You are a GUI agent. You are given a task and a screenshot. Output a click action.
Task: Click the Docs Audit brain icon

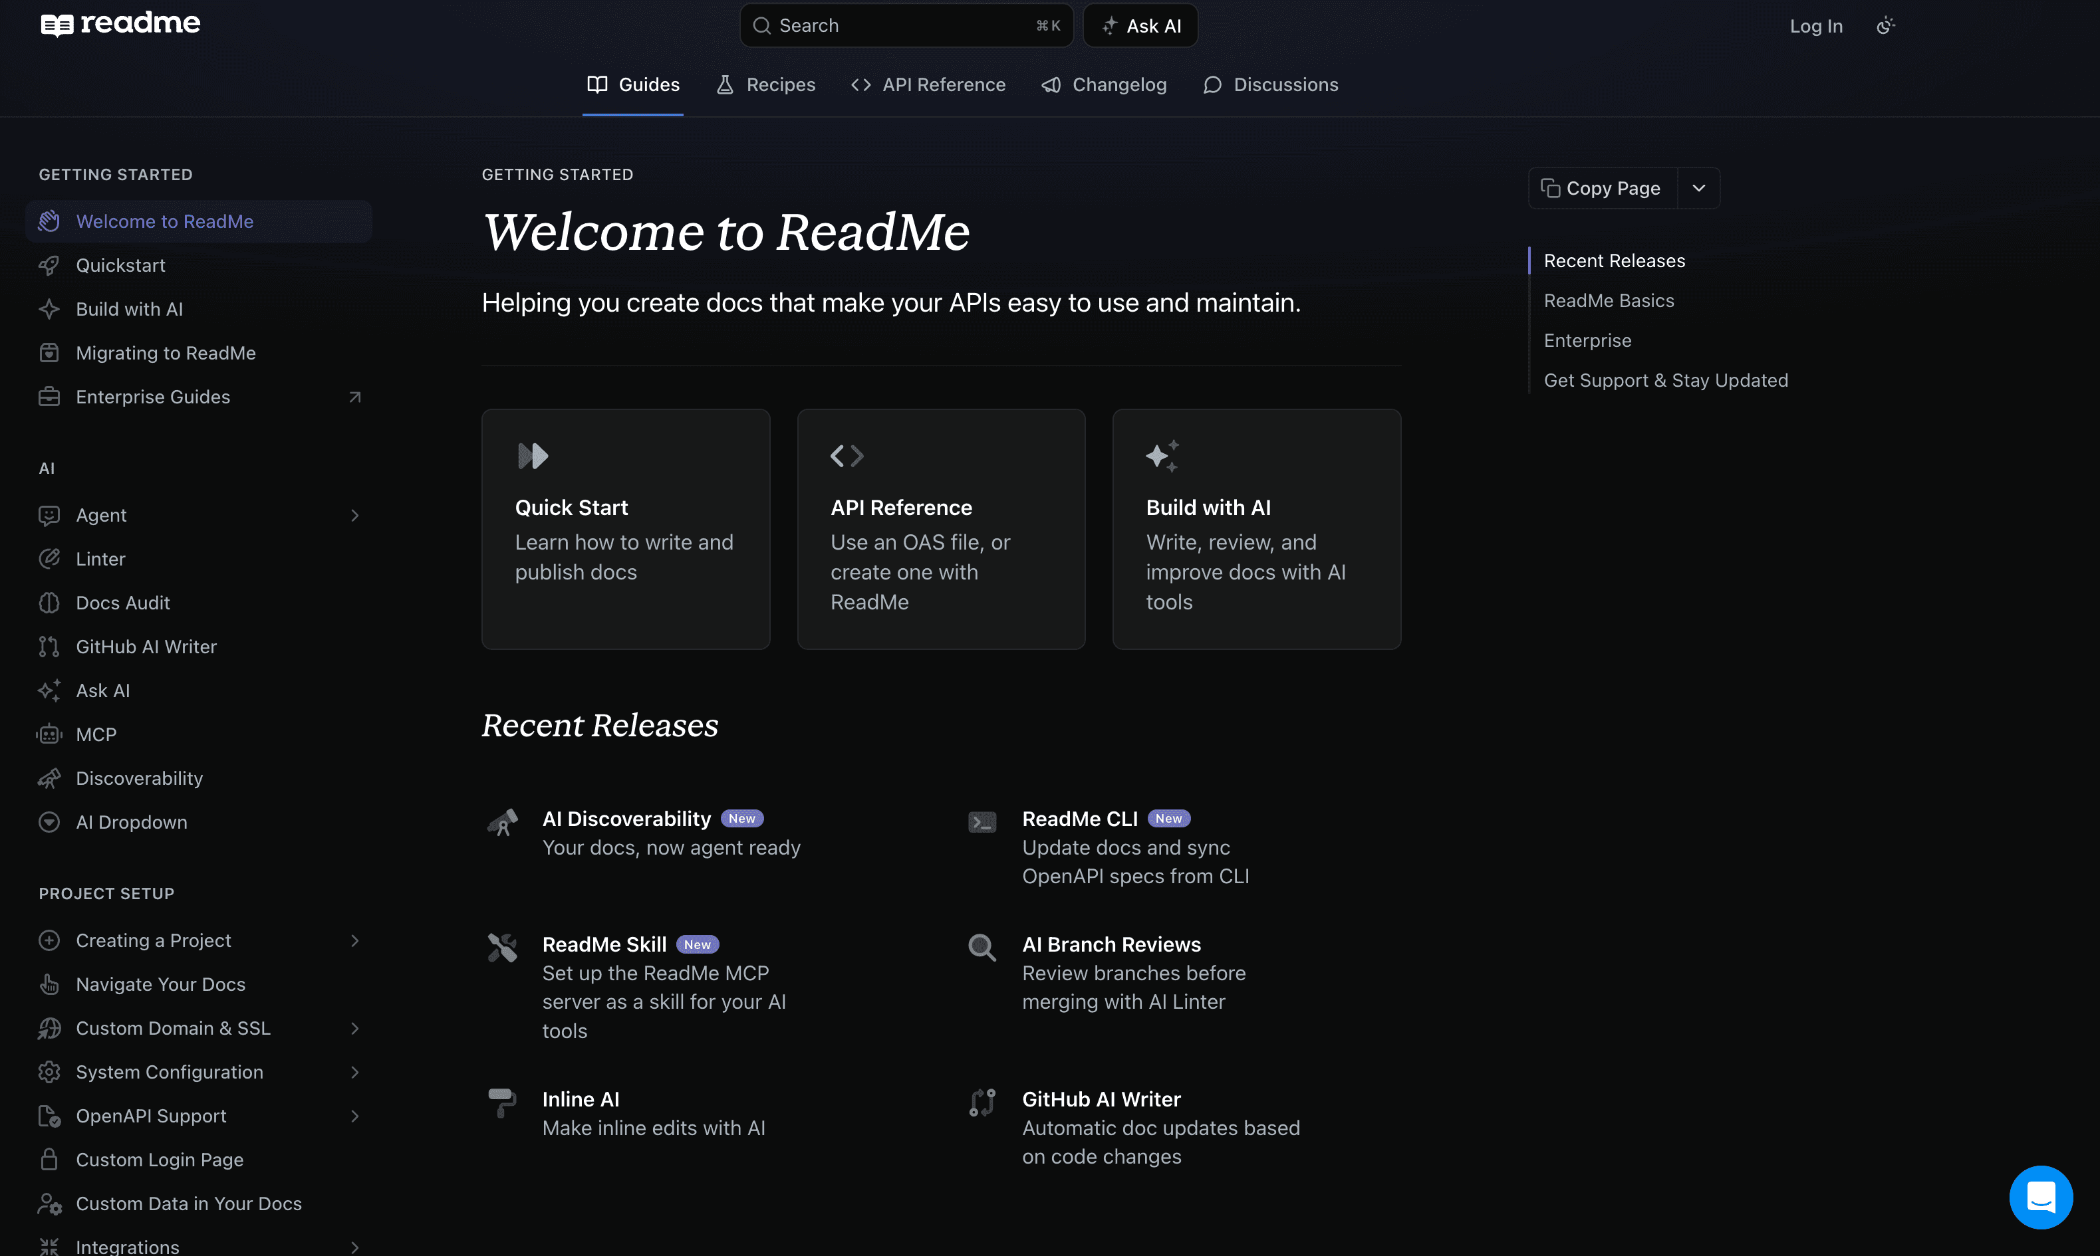49,603
